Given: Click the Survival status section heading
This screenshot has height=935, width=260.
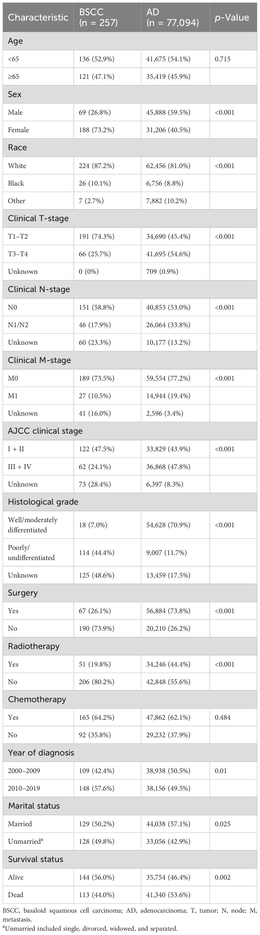Looking at the screenshot, I should point(35,859).
